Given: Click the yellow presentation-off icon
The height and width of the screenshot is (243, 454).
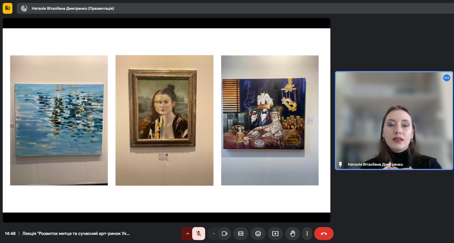Looking at the screenshot, I should click(x=8, y=8).
